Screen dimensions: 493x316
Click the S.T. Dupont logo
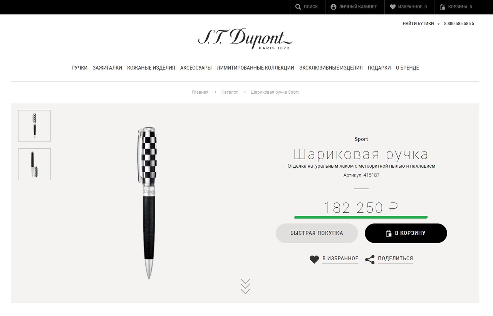(245, 39)
